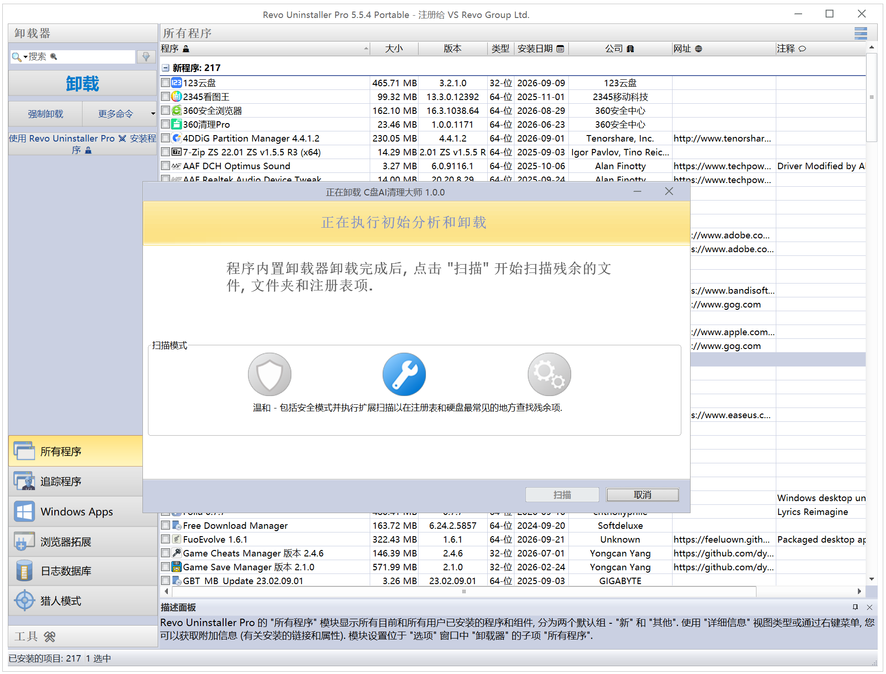Click the scroll right arrow of the list
The width and height of the screenshot is (886, 674).
pyautogui.click(x=859, y=591)
